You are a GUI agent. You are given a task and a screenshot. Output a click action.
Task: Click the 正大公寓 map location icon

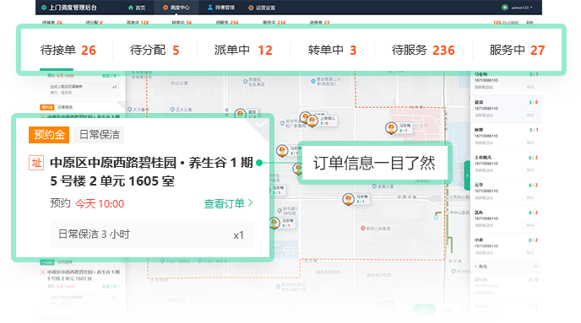coord(172,110)
